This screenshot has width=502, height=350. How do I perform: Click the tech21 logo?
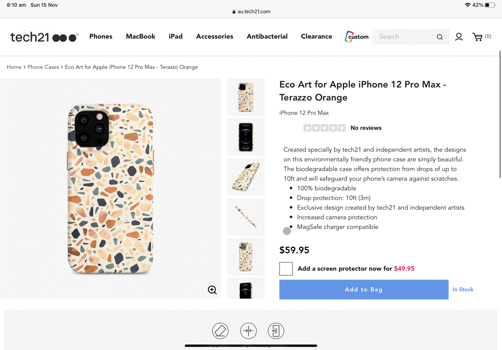(x=44, y=37)
